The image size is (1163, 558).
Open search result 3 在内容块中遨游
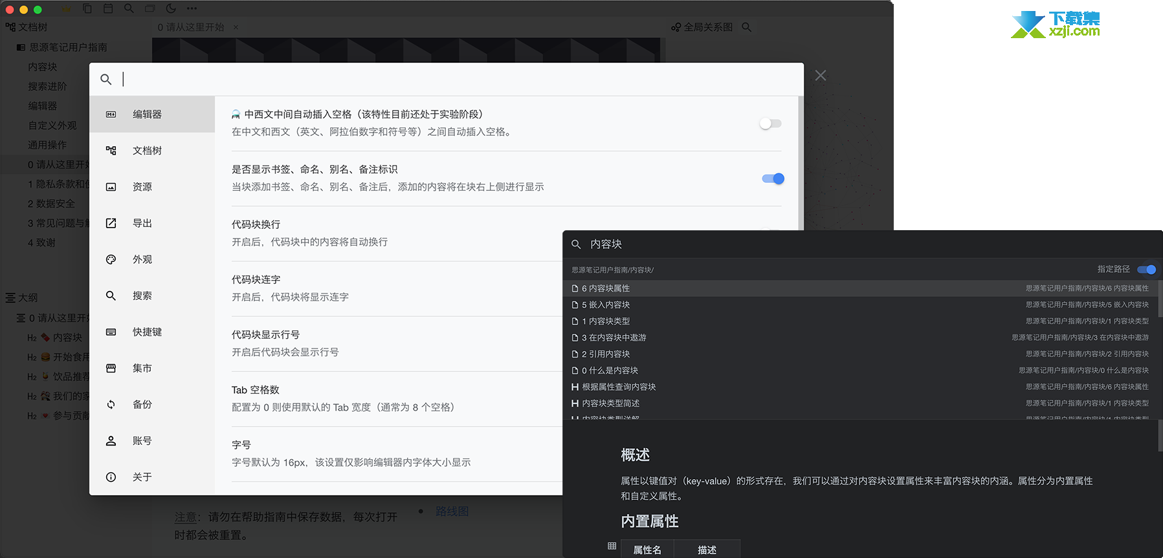pos(861,338)
